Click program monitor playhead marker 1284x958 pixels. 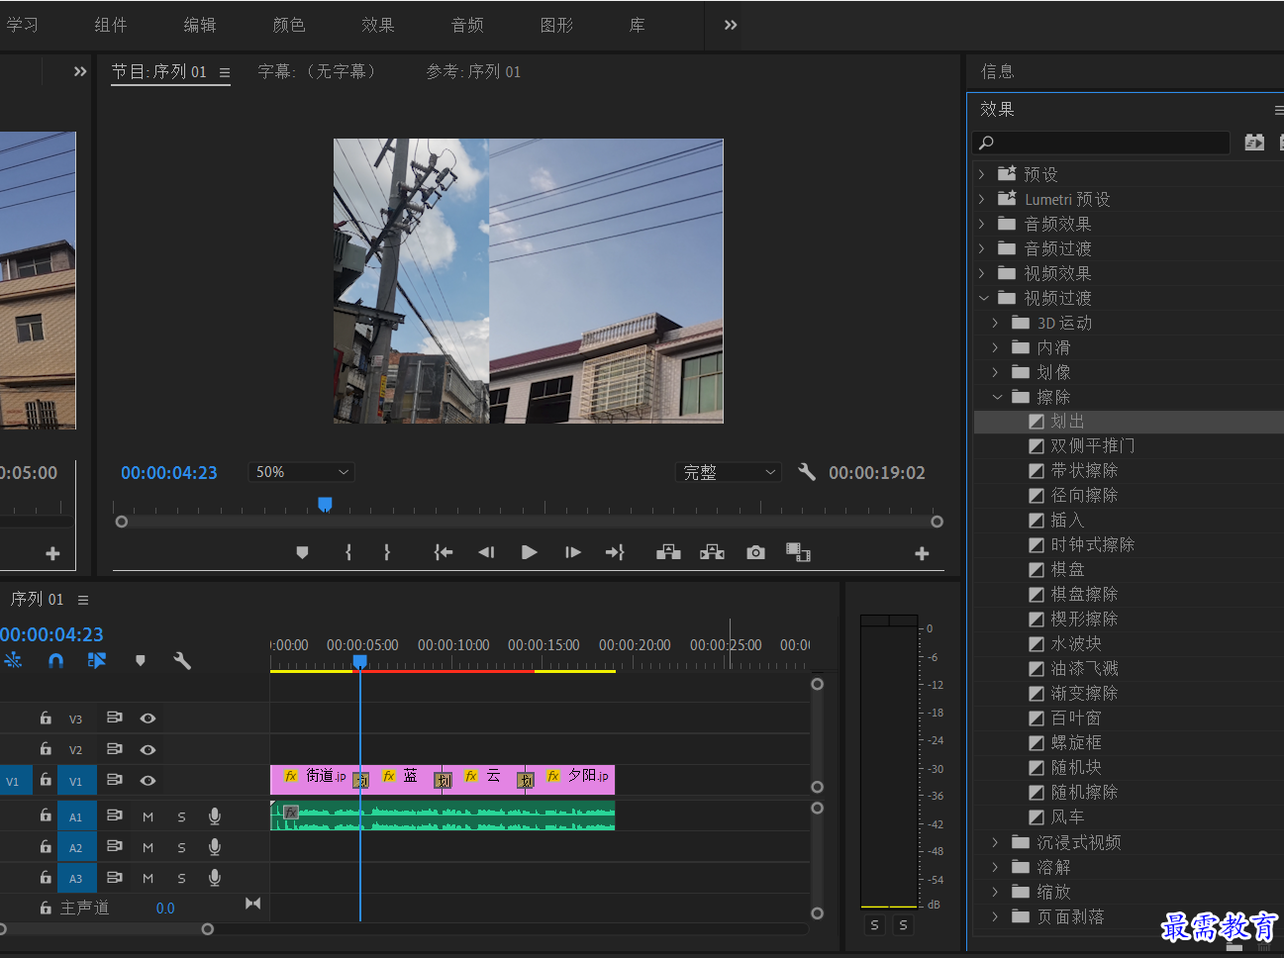point(325,504)
